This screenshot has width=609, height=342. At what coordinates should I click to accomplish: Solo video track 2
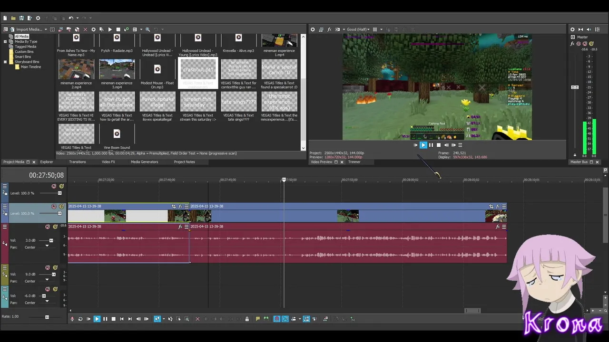pos(61,186)
